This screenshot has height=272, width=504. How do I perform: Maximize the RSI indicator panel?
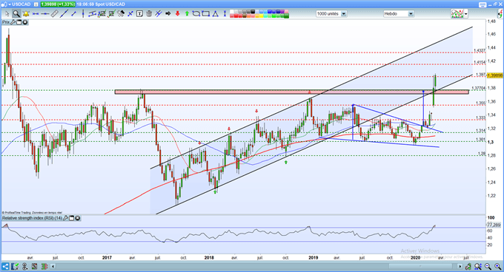72,218
